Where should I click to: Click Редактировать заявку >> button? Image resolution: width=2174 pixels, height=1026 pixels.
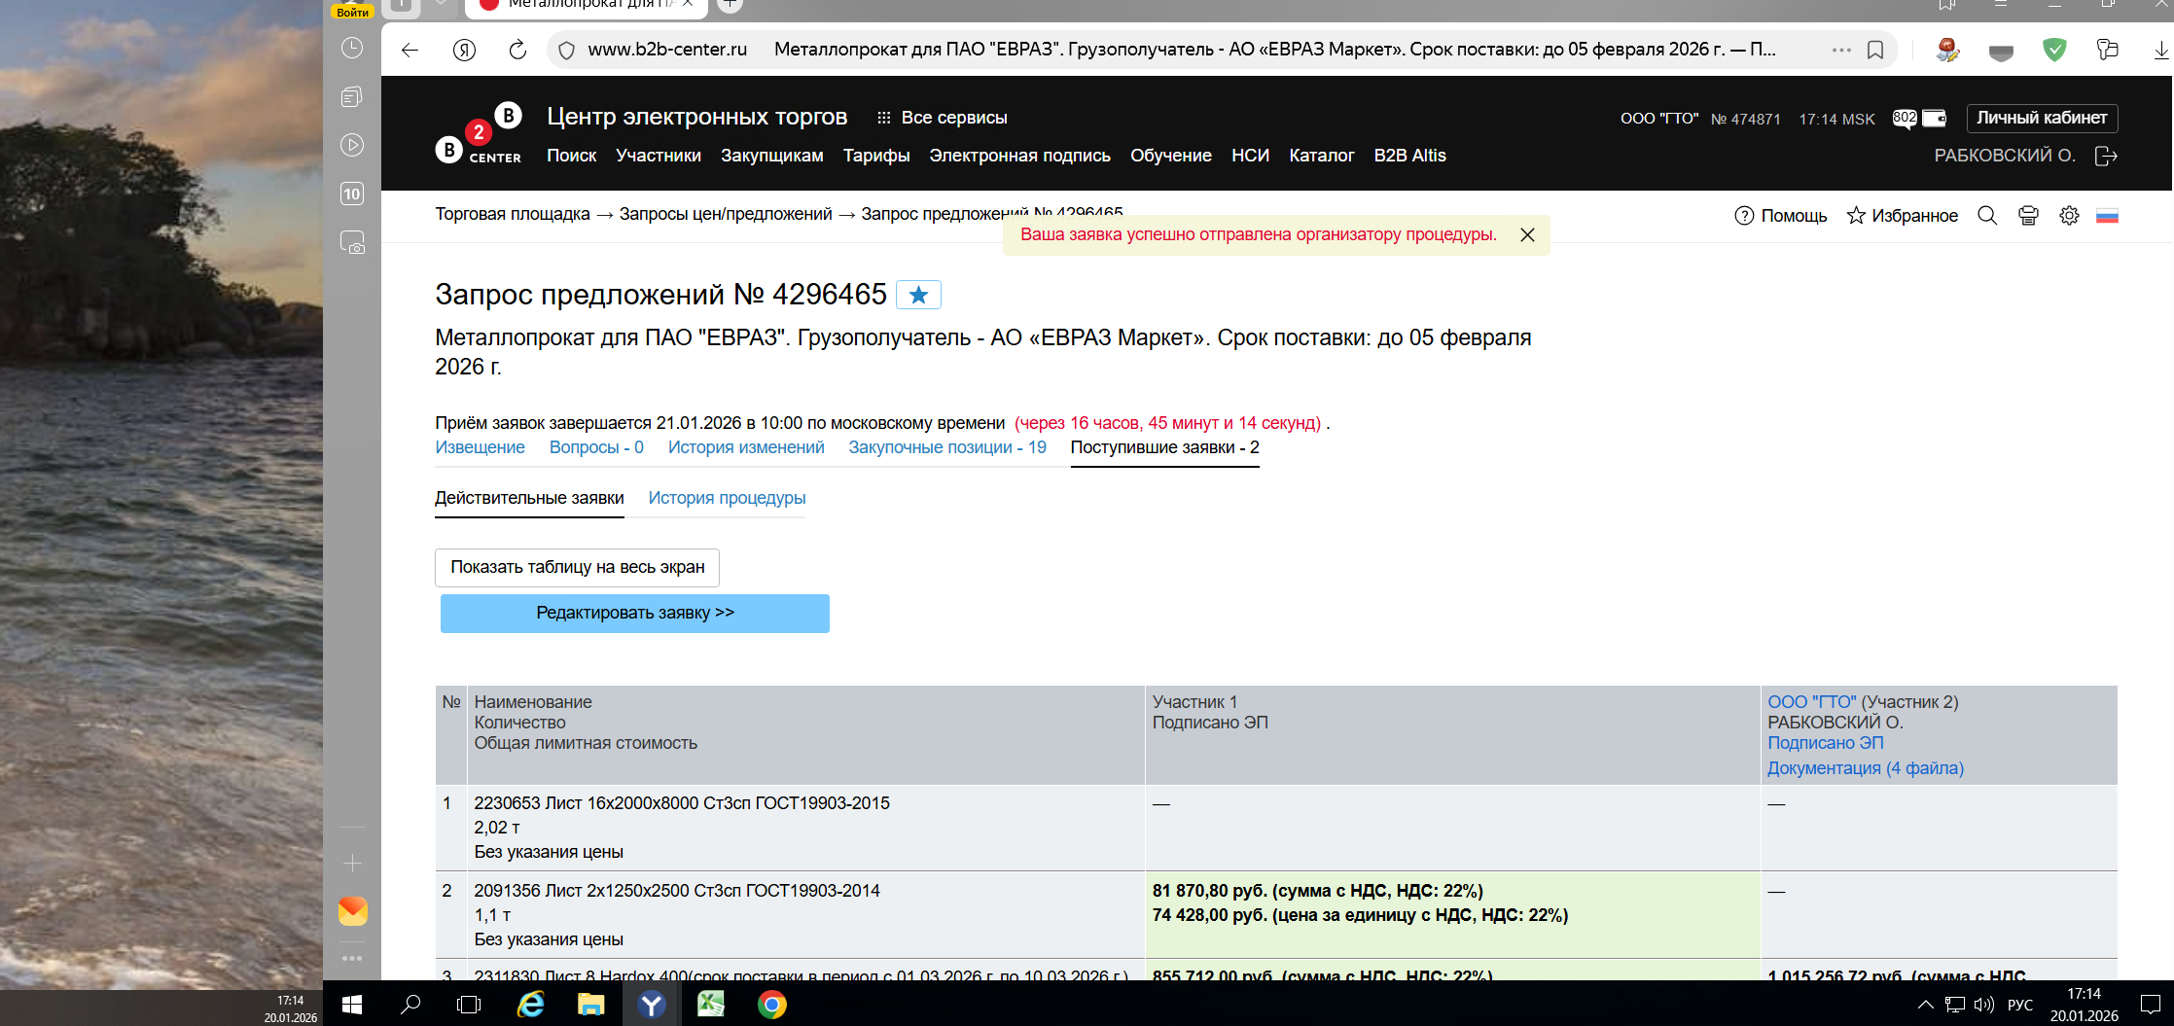635,614
